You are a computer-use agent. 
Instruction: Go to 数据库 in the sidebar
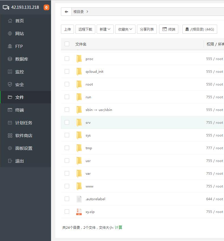point(22,59)
